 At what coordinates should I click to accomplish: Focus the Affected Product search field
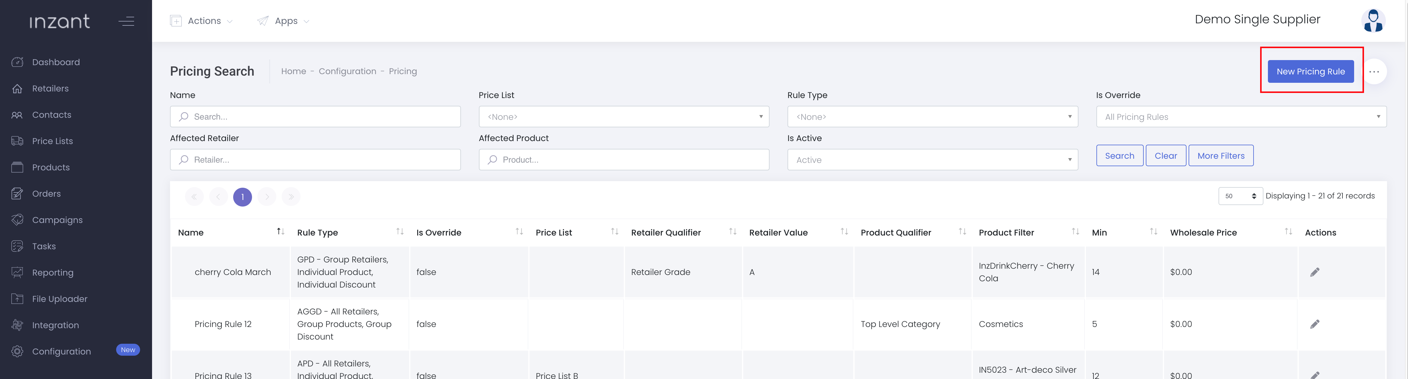click(x=624, y=160)
